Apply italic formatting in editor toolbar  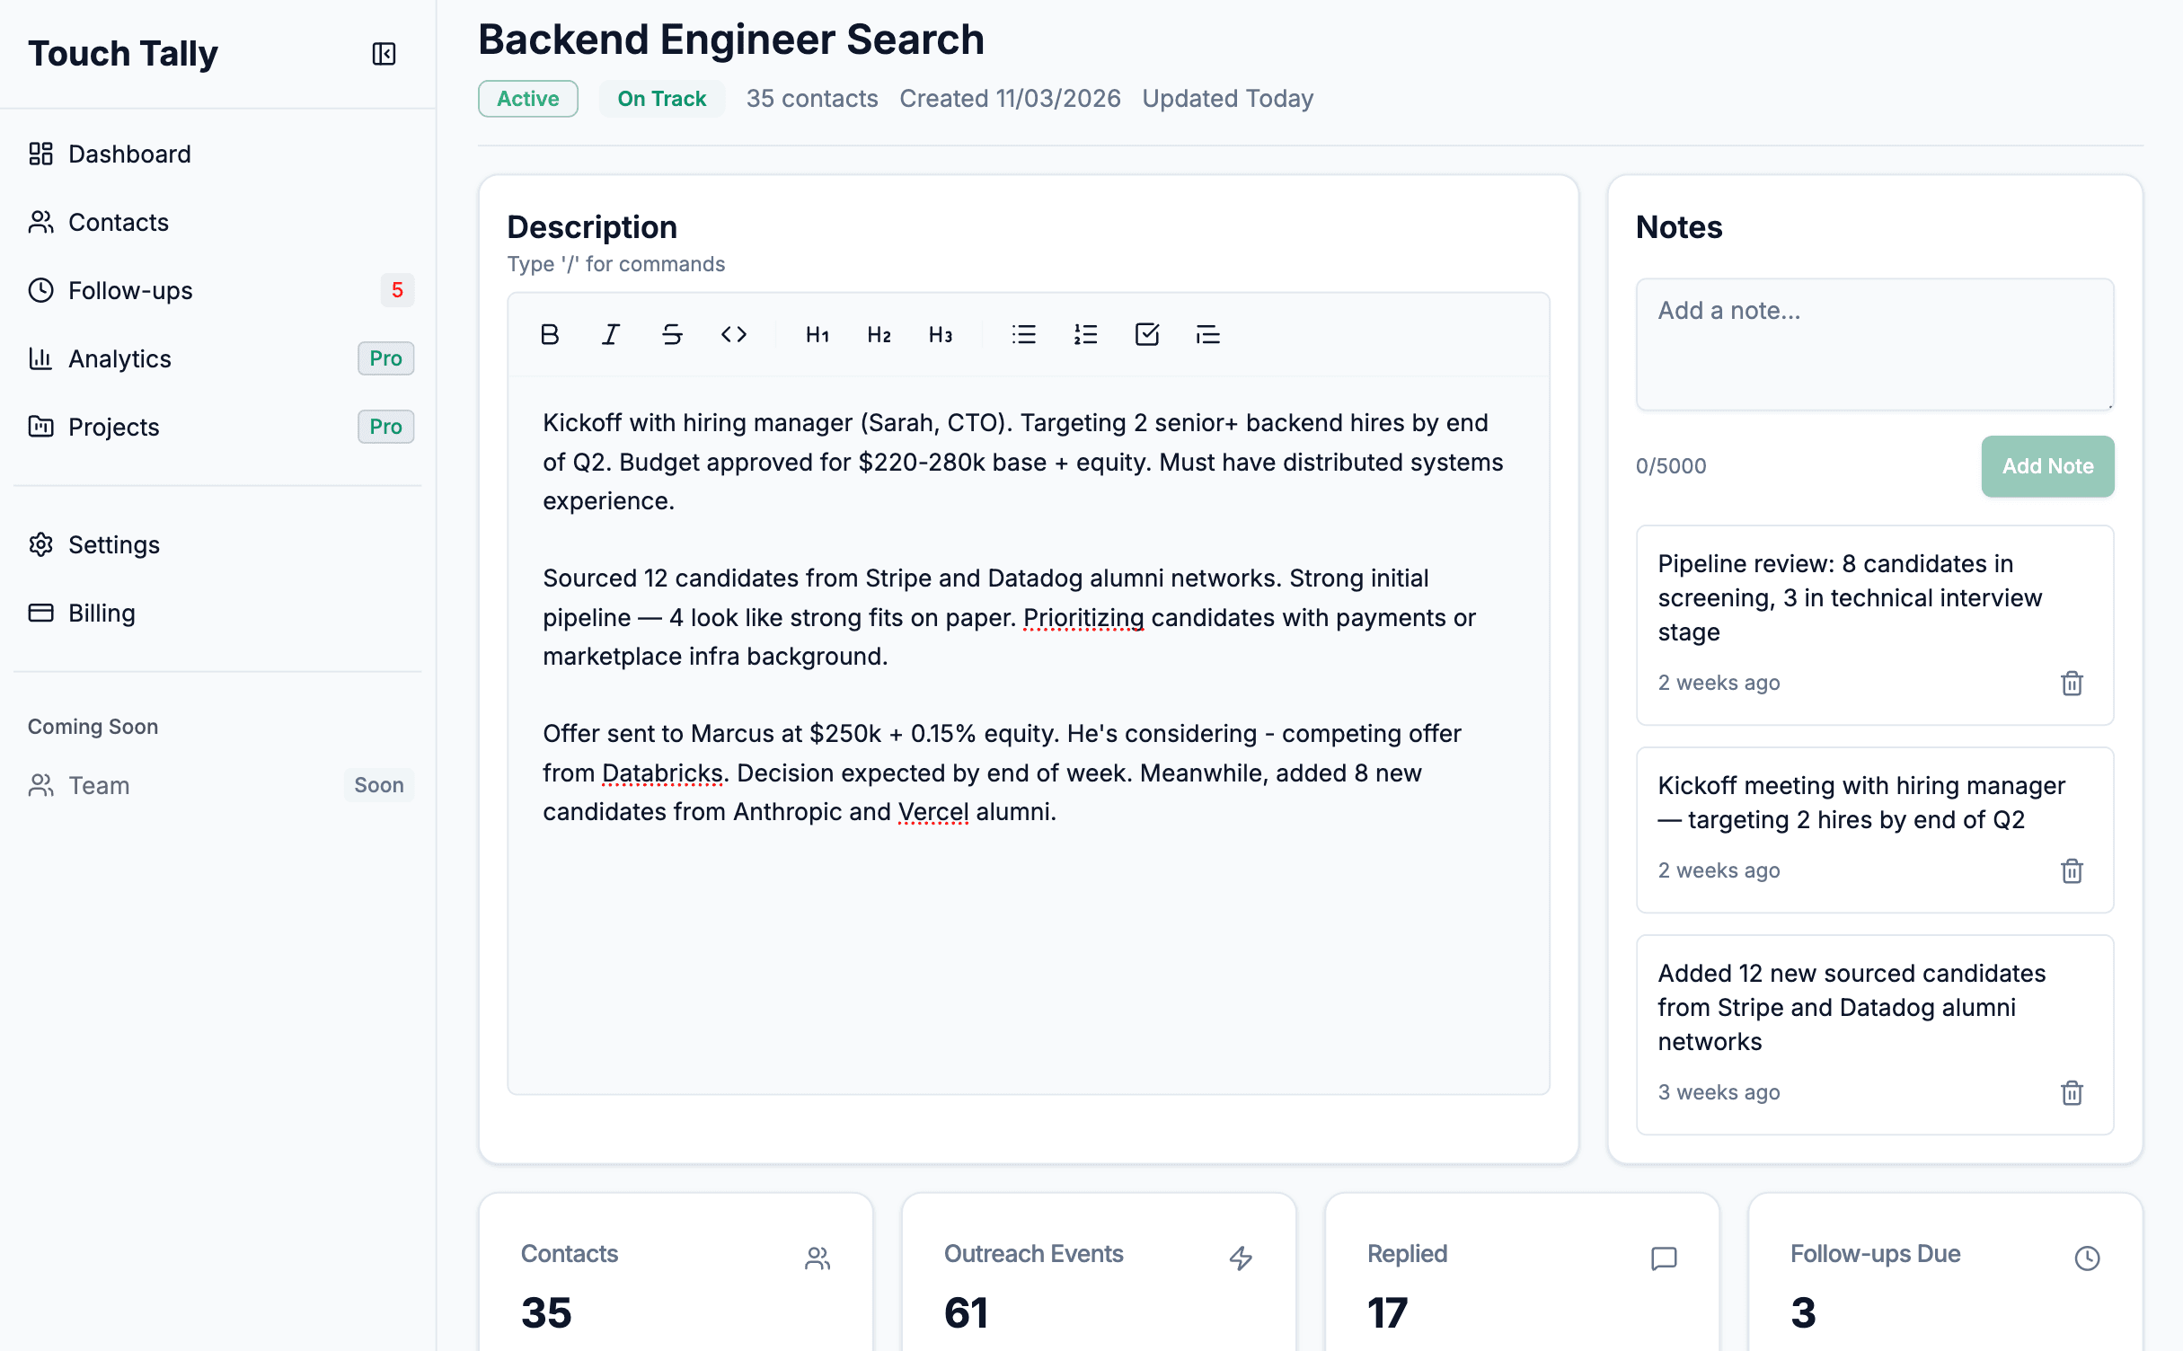611,335
